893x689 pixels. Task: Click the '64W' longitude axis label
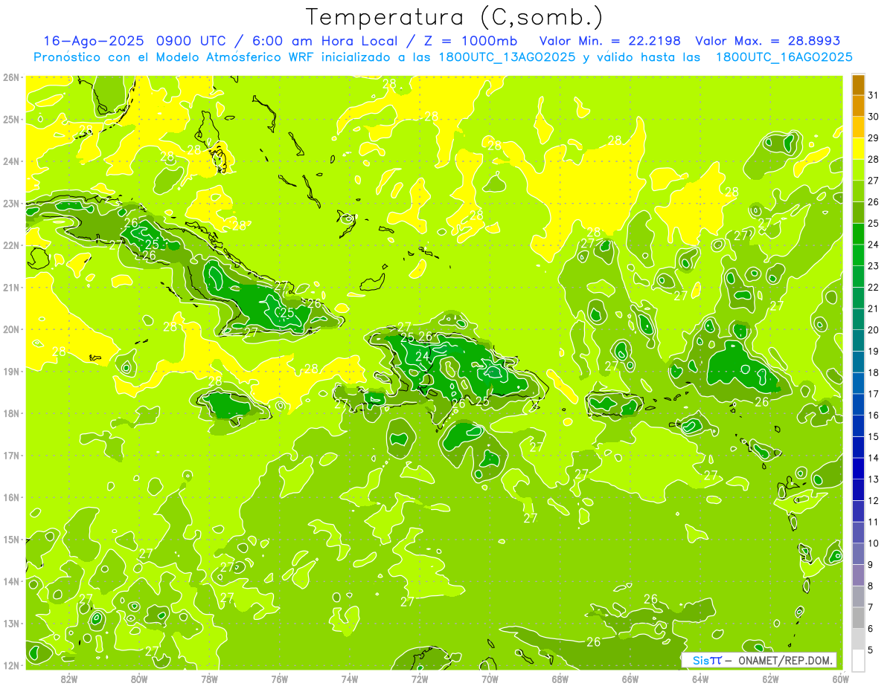pyautogui.click(x=700, y=679)
